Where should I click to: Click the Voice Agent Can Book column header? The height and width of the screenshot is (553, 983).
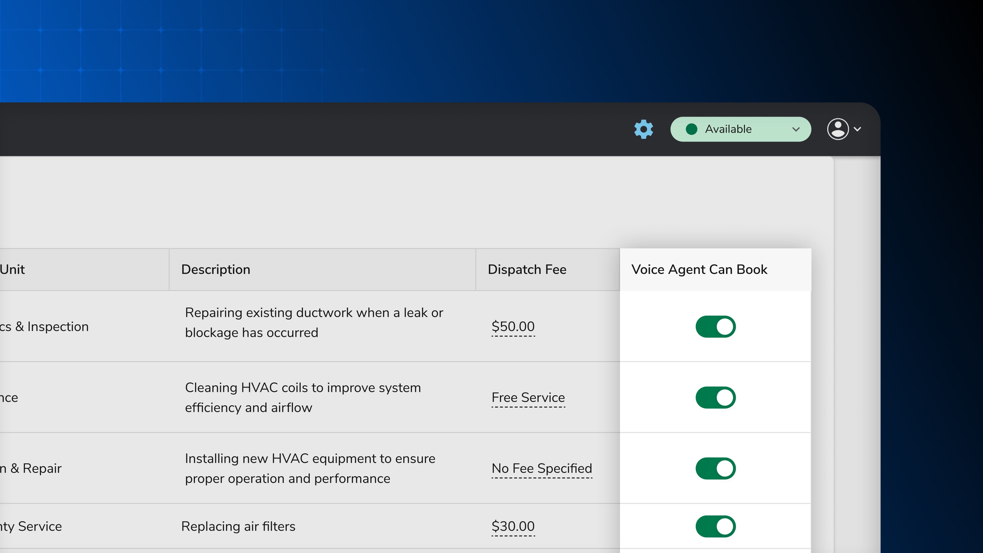[699, 270]
